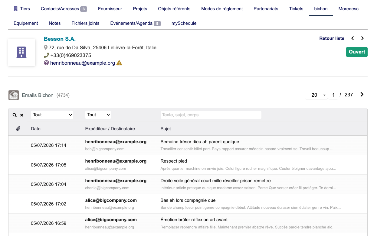This screenshot has width=377, height=236.
Task: Go to next record with right chevron
Action: click(362, 38)
